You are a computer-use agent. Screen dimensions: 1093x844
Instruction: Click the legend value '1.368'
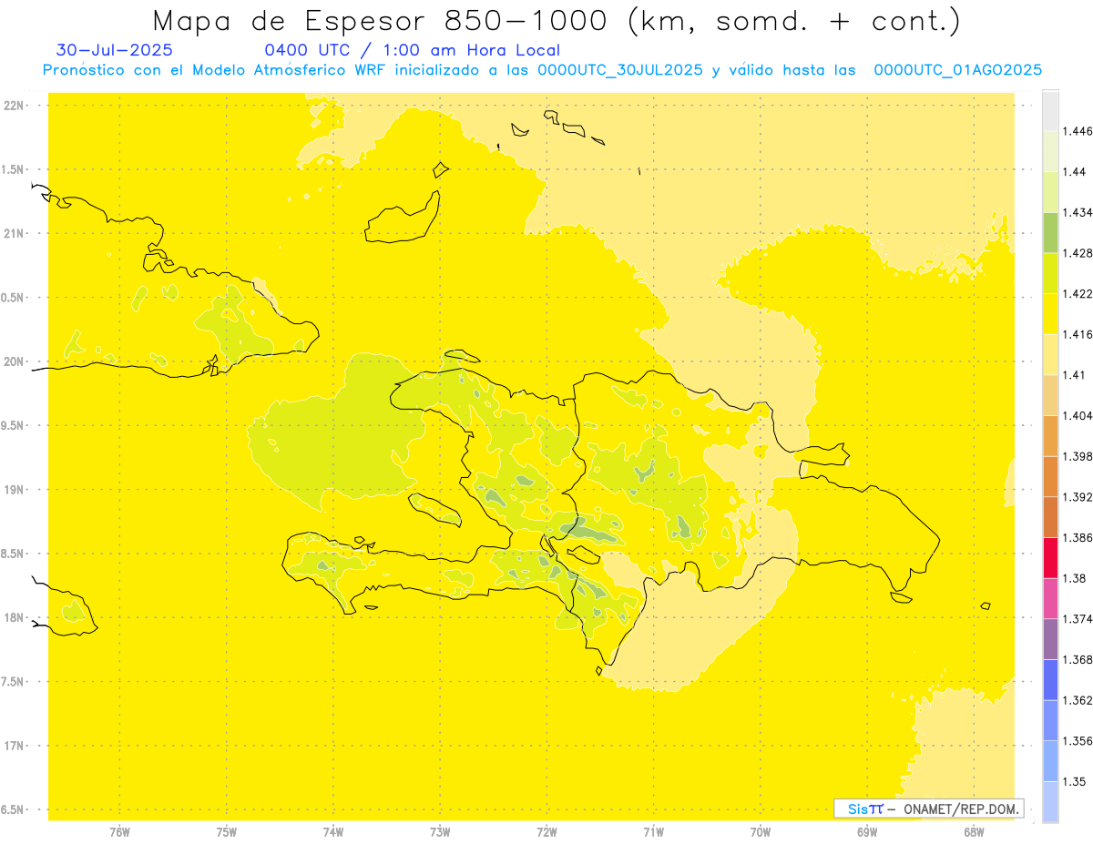pos(1078,659)
